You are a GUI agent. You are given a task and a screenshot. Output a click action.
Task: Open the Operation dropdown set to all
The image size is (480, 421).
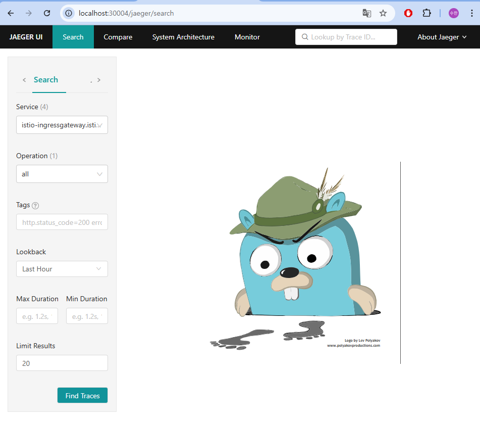click(62, 174)
